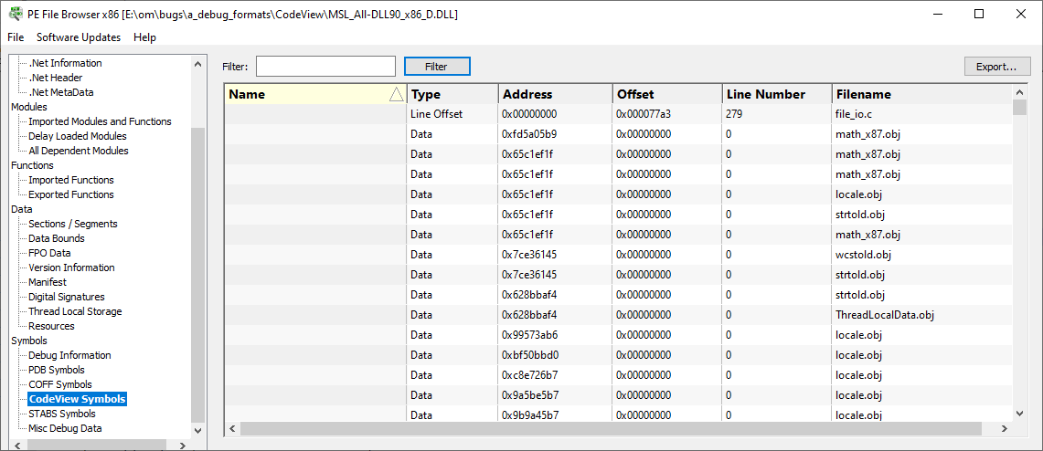Select the file_io.c Line Offset row
Screen dimensions: 1043x451
click(x=619, y=114)
